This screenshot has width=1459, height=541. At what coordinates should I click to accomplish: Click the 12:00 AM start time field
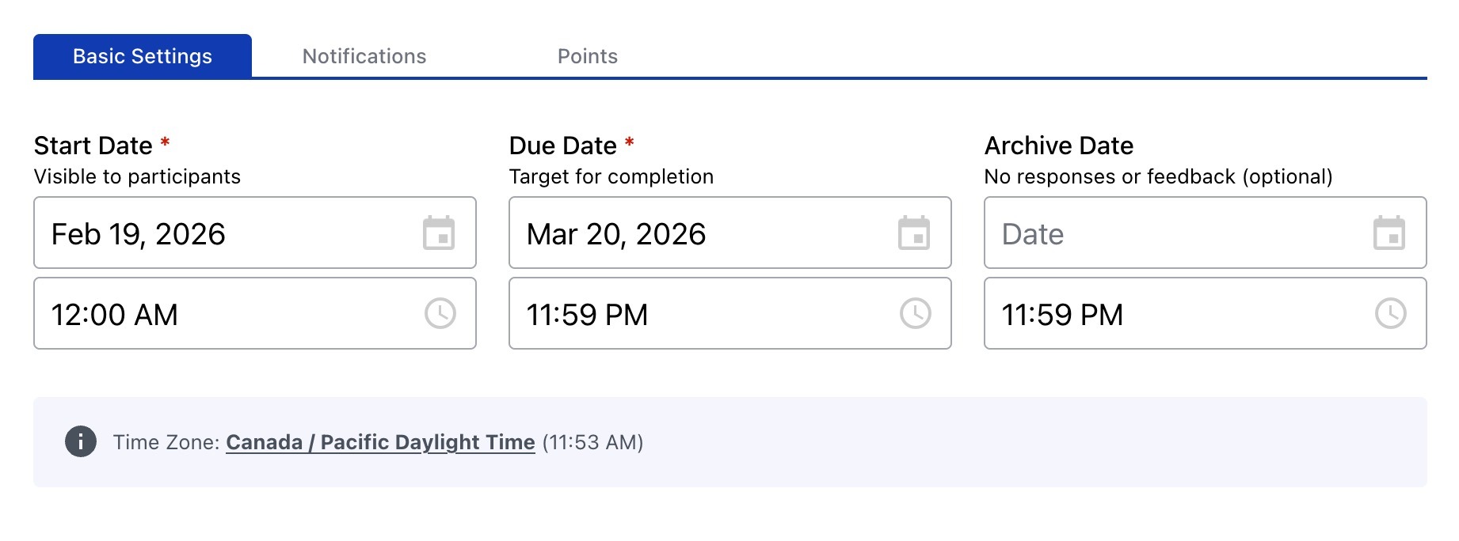tap(222, 314)
